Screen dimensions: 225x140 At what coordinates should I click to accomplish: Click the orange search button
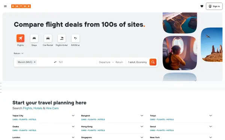coord(153,62)
